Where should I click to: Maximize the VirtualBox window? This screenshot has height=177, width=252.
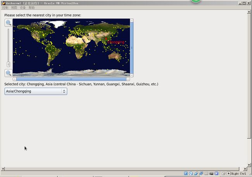click(x=244, y=3)
